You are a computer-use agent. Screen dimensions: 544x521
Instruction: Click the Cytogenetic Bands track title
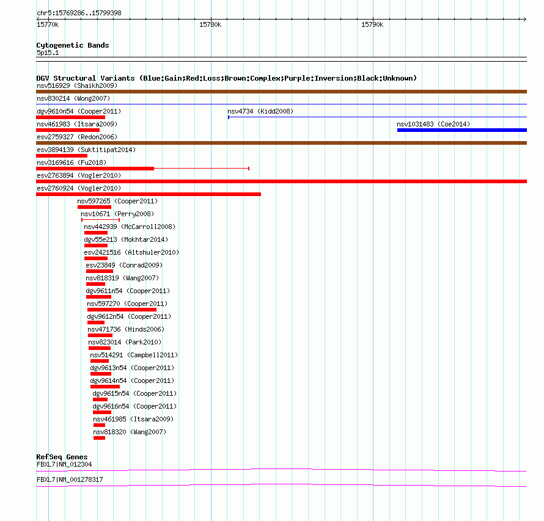click(x=73, y=45)
